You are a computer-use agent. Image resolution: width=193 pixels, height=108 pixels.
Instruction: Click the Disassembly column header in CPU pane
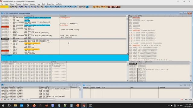(42, 16)
